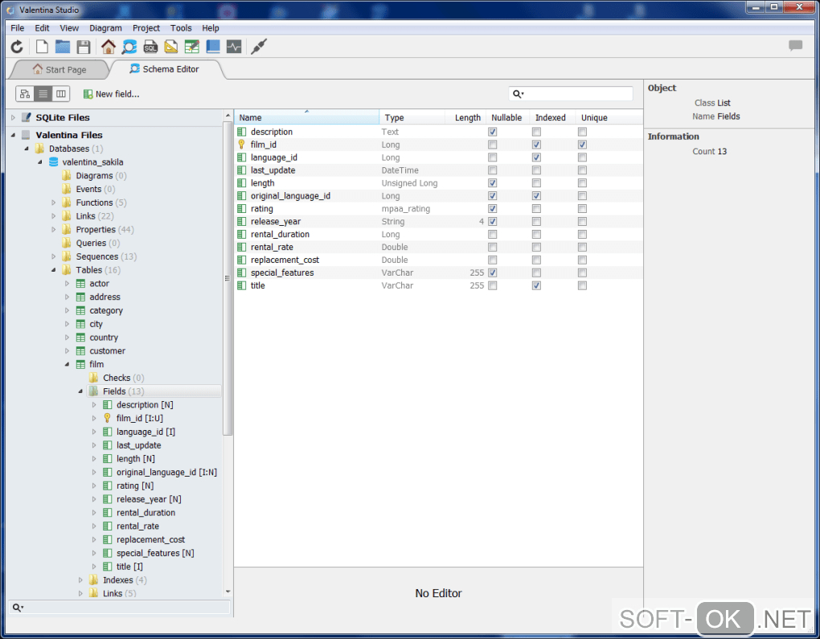
Task: Expand the customer table node
Action: click(67, 351)
